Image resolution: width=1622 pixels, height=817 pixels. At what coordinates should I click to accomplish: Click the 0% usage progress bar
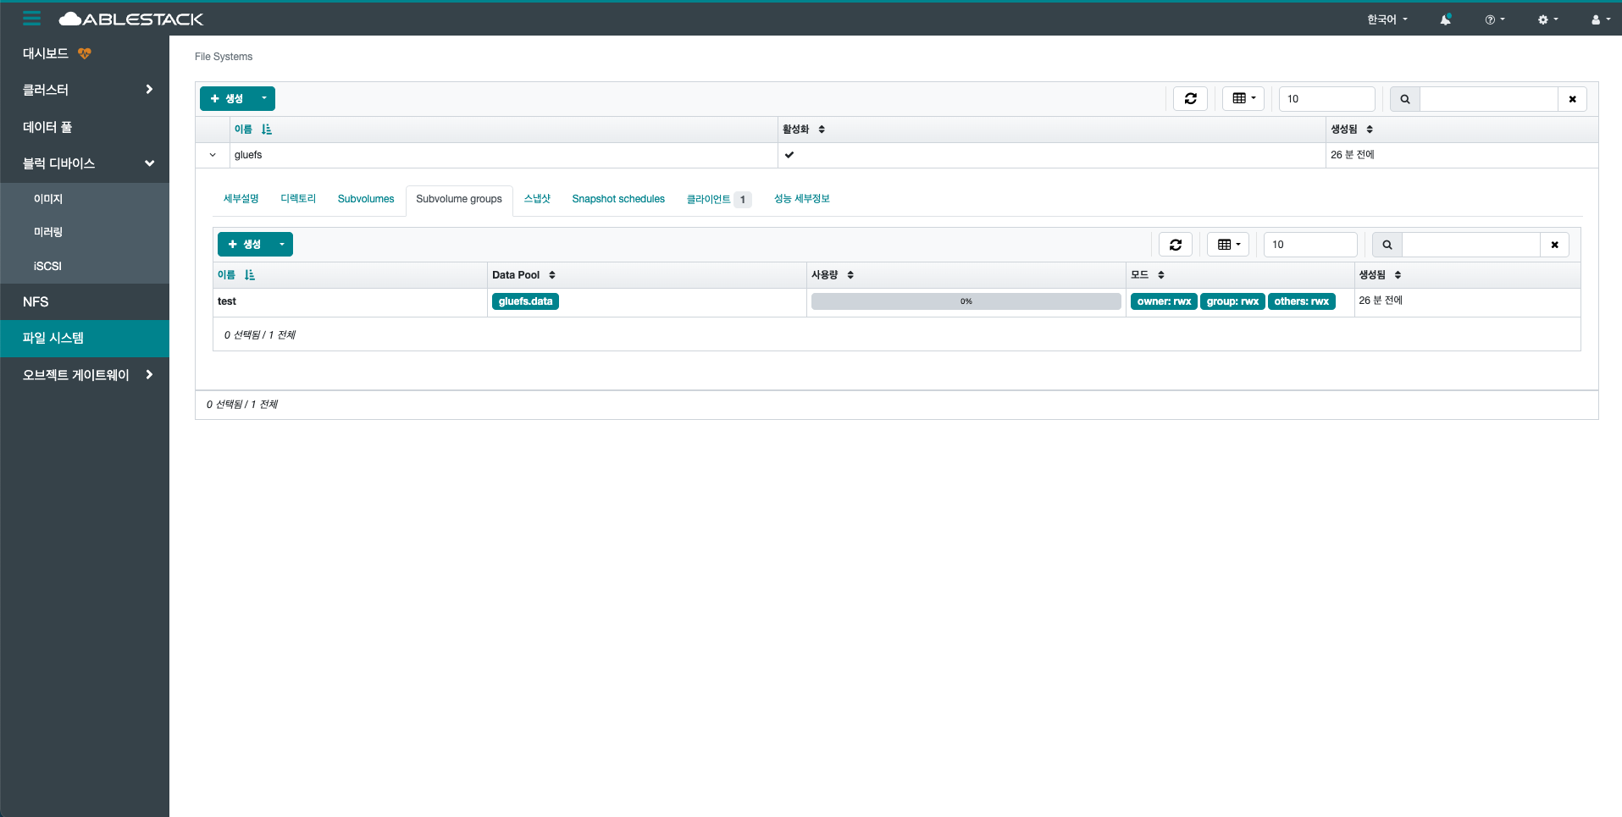966,301
